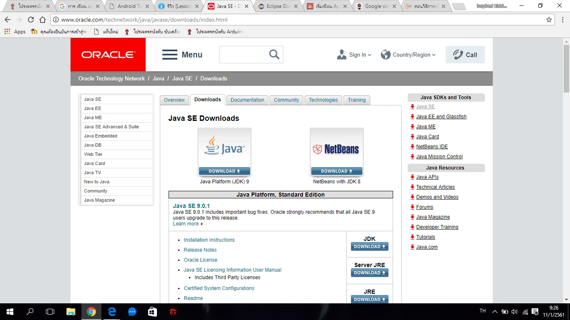570x320 pixels.
Task: Open Microsoft Edge from the taskbar
Action: point(112,312)
